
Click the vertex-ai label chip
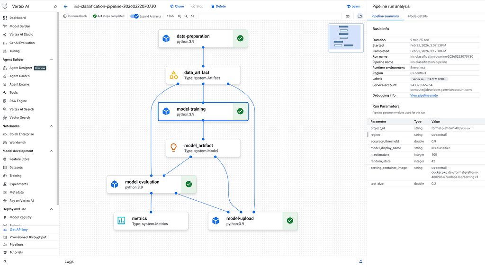tap(429, 79)
